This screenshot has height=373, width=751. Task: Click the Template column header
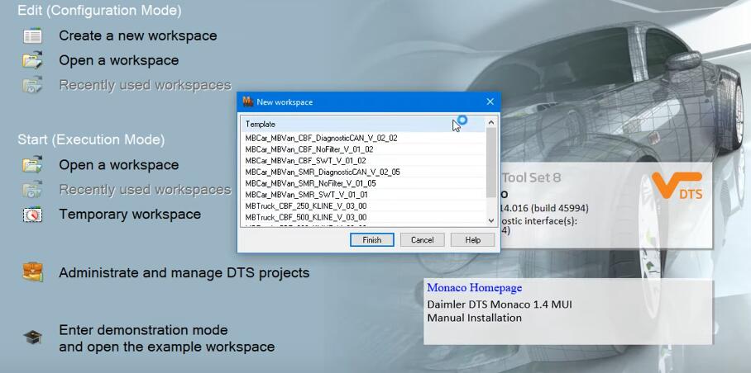[x=362, y=124]
